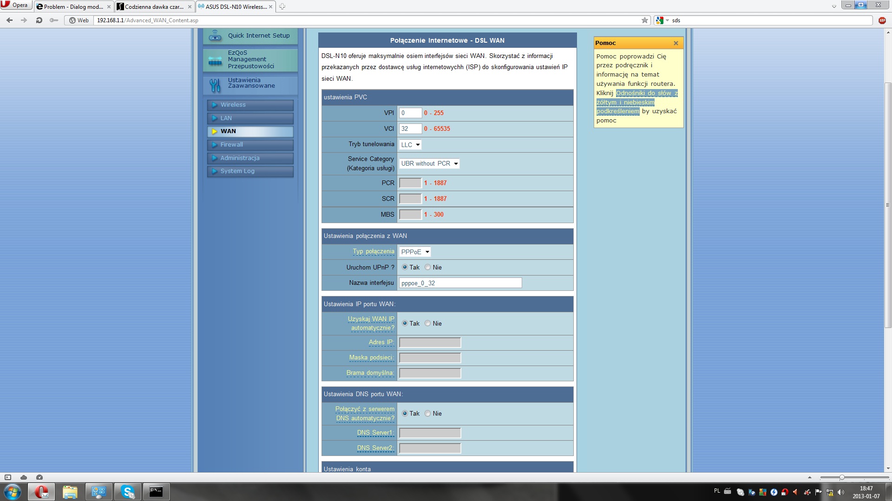Image resolution: width=892 pixels, height=501 pixels.
Task: Click the browser reload icon
Action: [x=39, y=20]
